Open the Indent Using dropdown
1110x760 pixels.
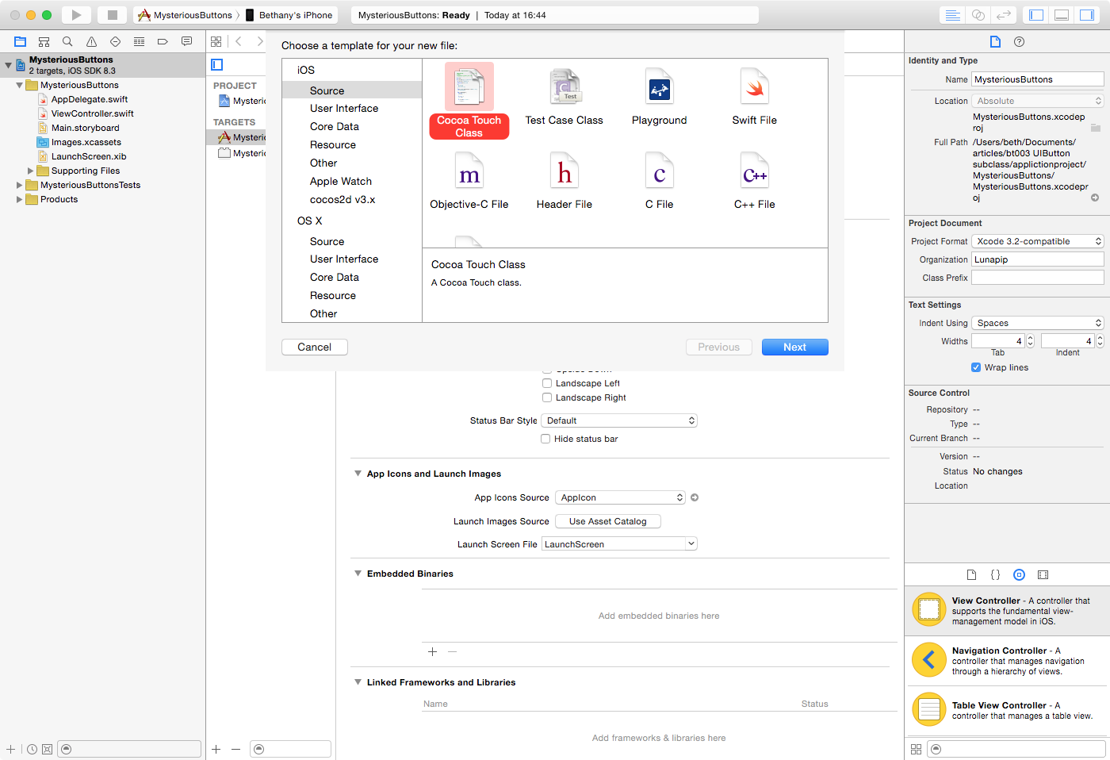pyautogui.click(x=1038, y=323)
